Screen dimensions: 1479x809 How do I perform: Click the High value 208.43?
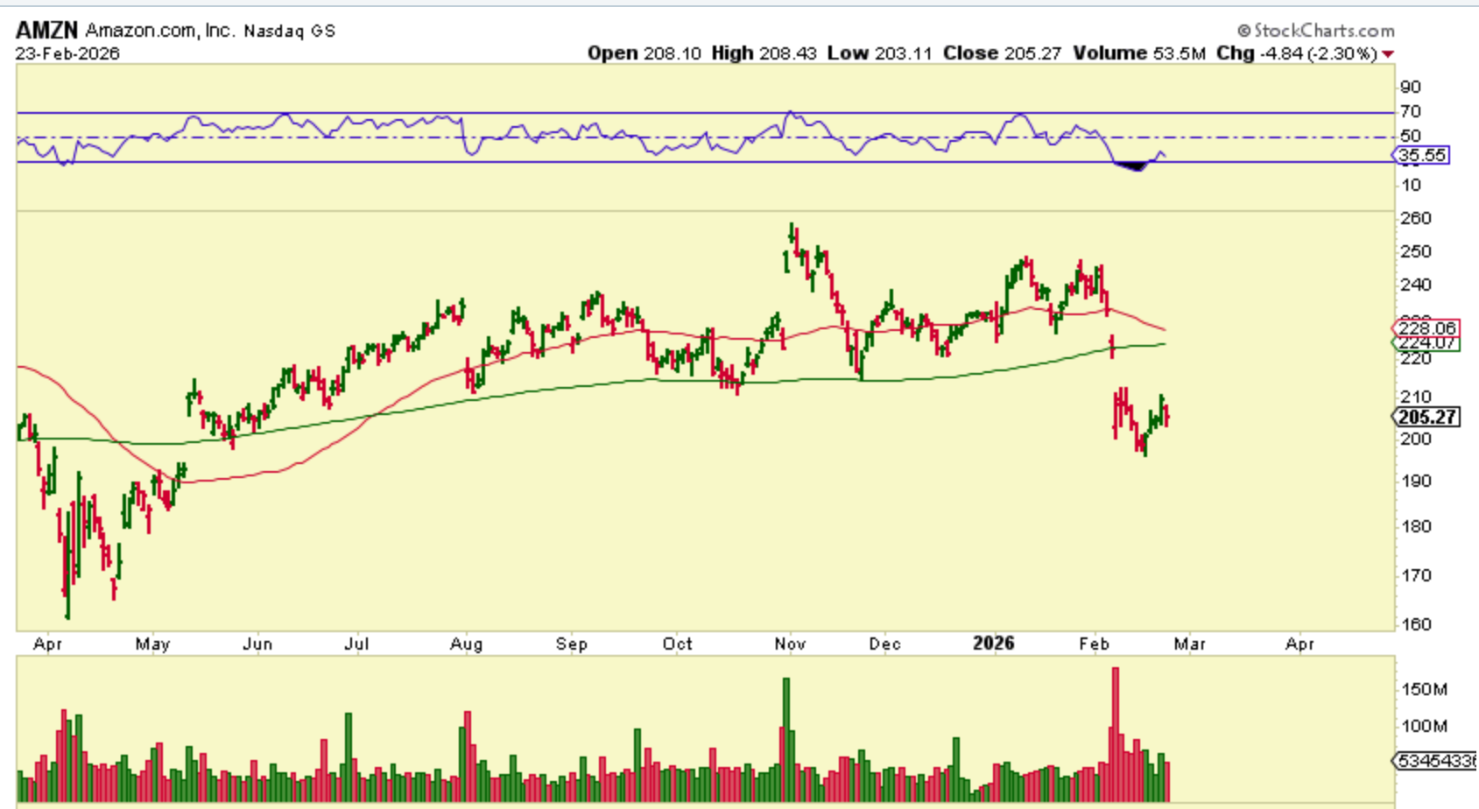click(x=787, y=53)
